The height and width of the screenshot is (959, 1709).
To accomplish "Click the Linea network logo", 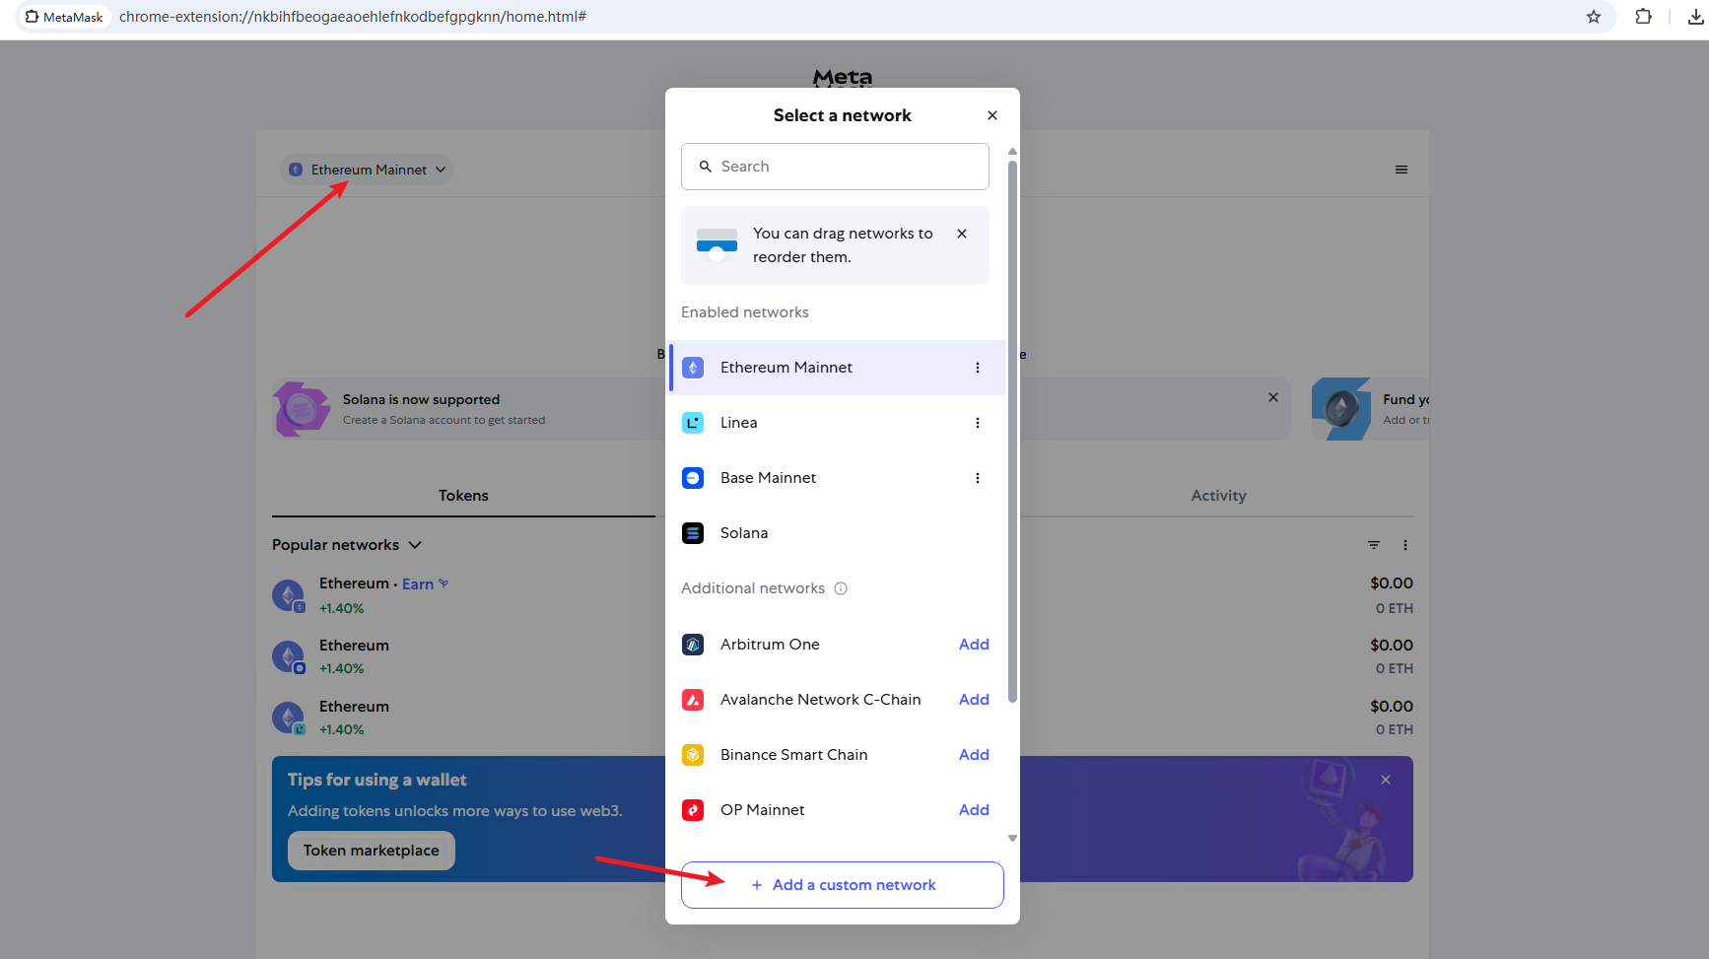I will click(693, 423).
